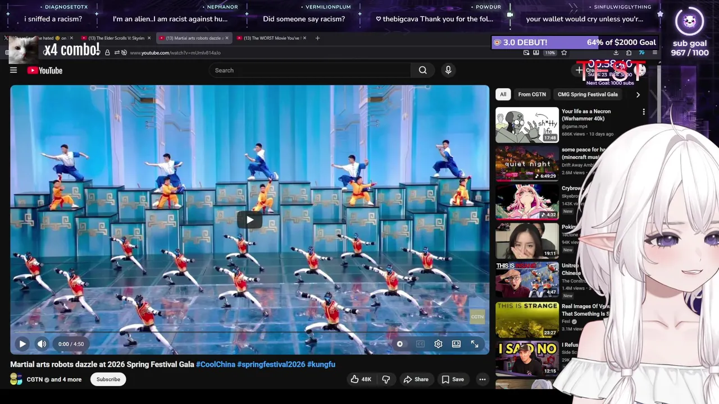Image resolution: width=719 pixels, height=404 pixels.
Task: Follow the #CoolChina hashtag link
Action: pyautogui.click(x=216, y=364)
